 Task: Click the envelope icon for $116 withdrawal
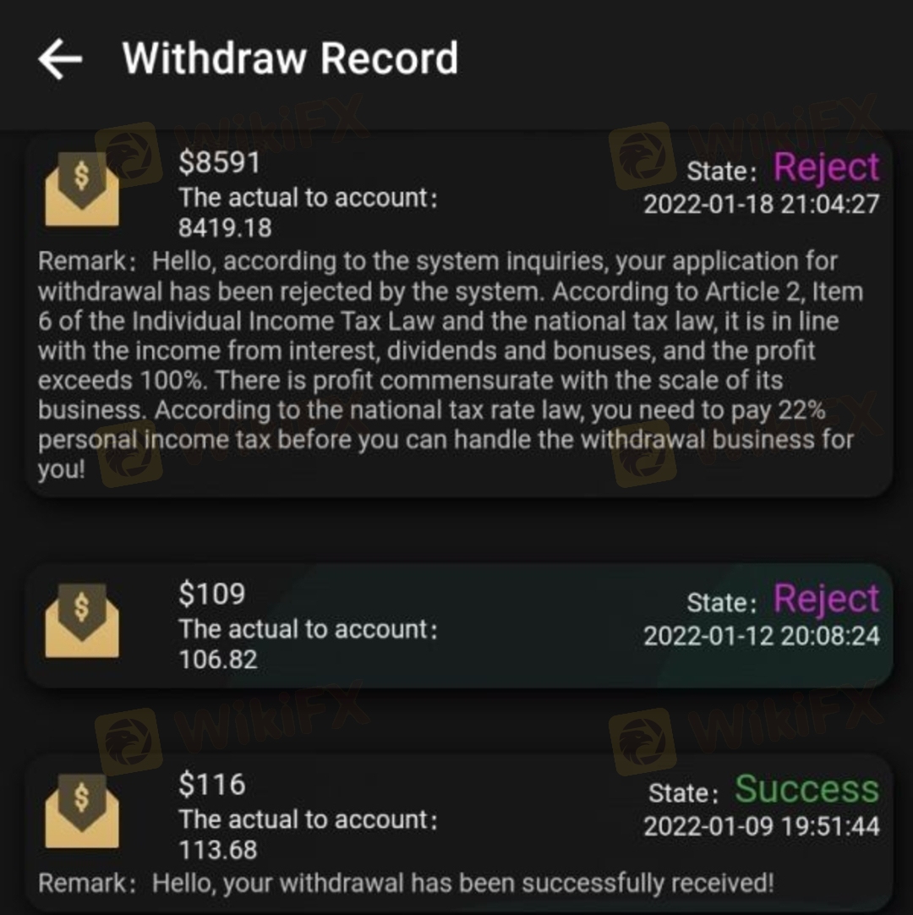click(82, 810)
